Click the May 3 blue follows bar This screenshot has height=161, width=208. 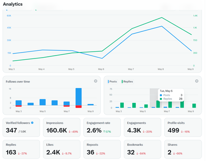[x=19, y=103]
